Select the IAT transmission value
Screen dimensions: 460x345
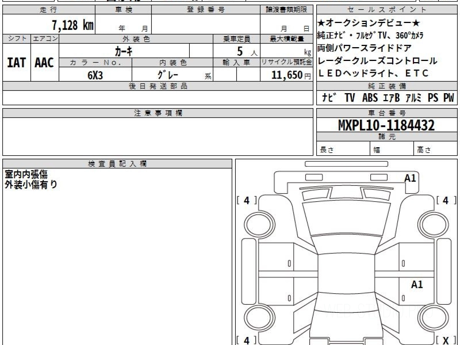point(17,62)
